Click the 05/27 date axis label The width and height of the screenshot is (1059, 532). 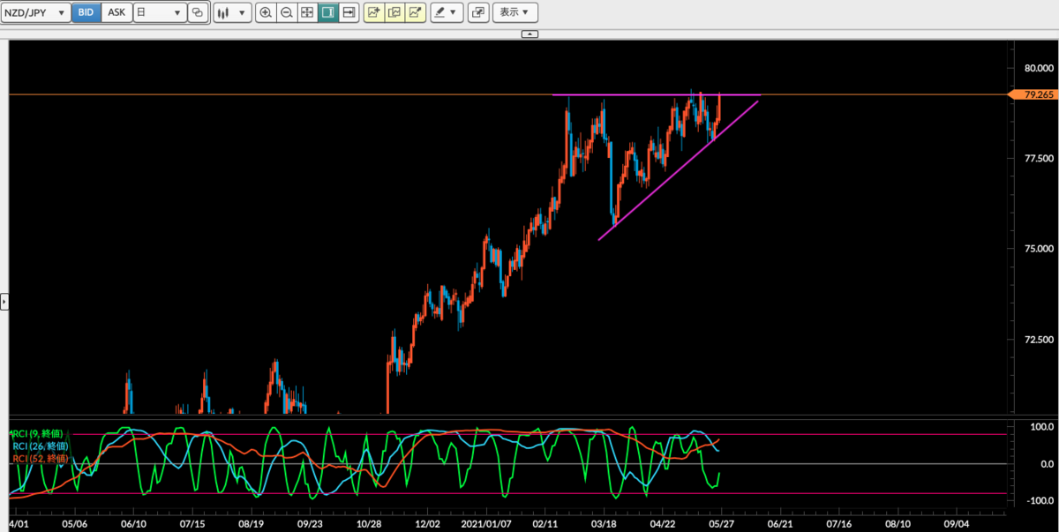coord(721,522)
